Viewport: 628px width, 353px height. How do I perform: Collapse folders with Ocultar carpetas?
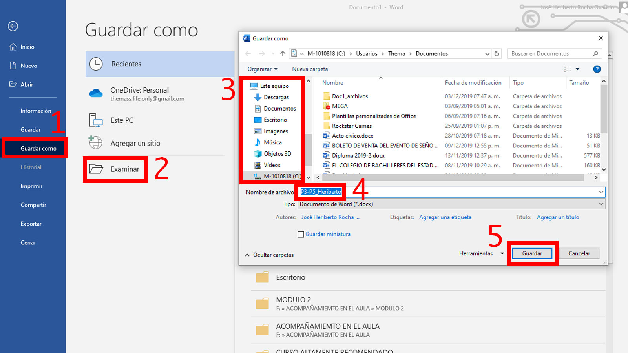pyautogui.click(x=269, y=255)
